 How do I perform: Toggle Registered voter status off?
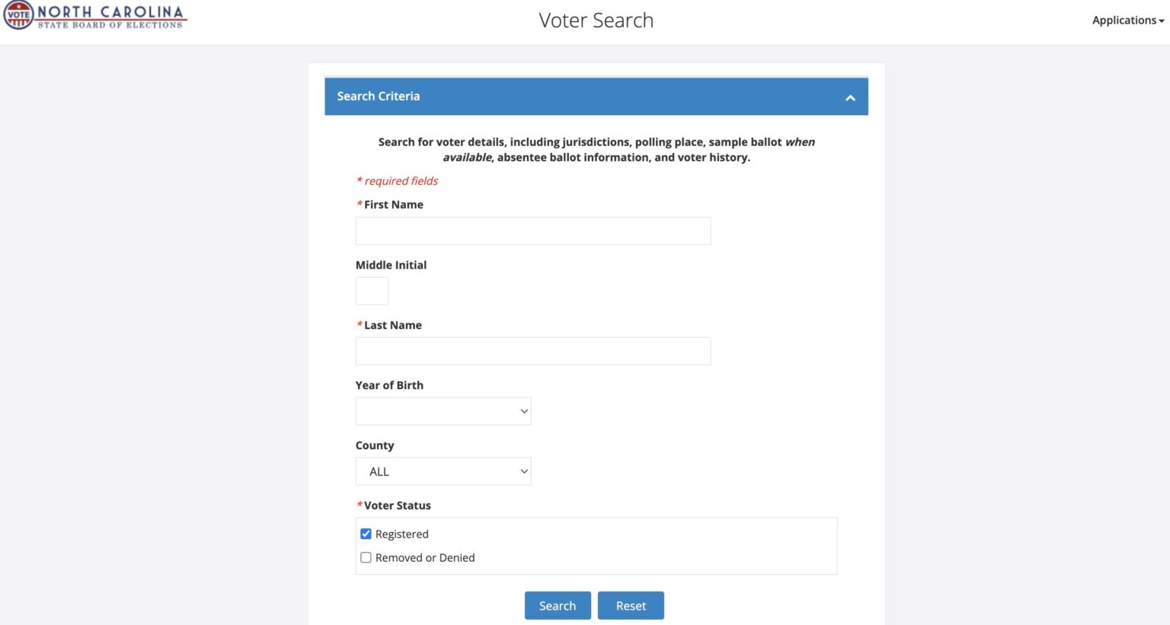tap(366, 534)
